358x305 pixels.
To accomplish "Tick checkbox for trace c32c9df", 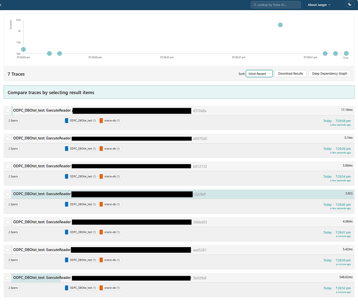I will [x=8, y=194].
